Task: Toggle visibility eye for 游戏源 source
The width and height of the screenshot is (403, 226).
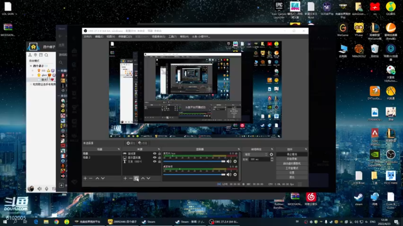Action: coord(155,154)
